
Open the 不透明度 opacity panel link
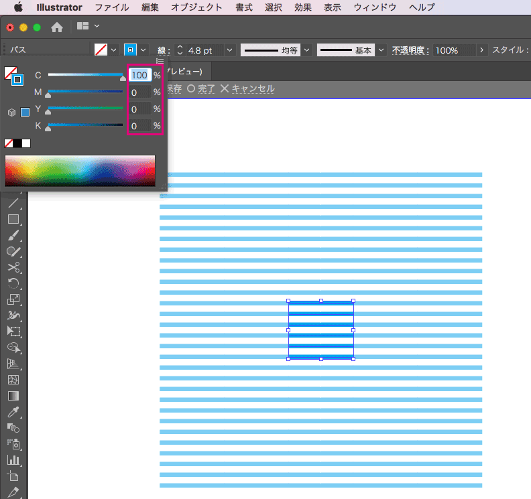point(410,50)
